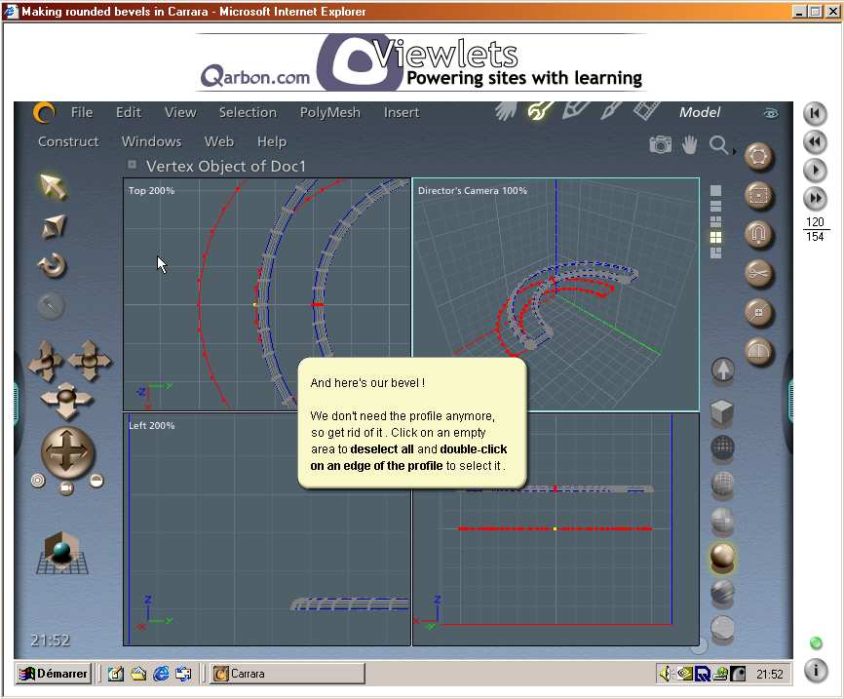
Task: Click the rotate tool with curved arrow
Action: pyautogui.click(x=52, y=264)
